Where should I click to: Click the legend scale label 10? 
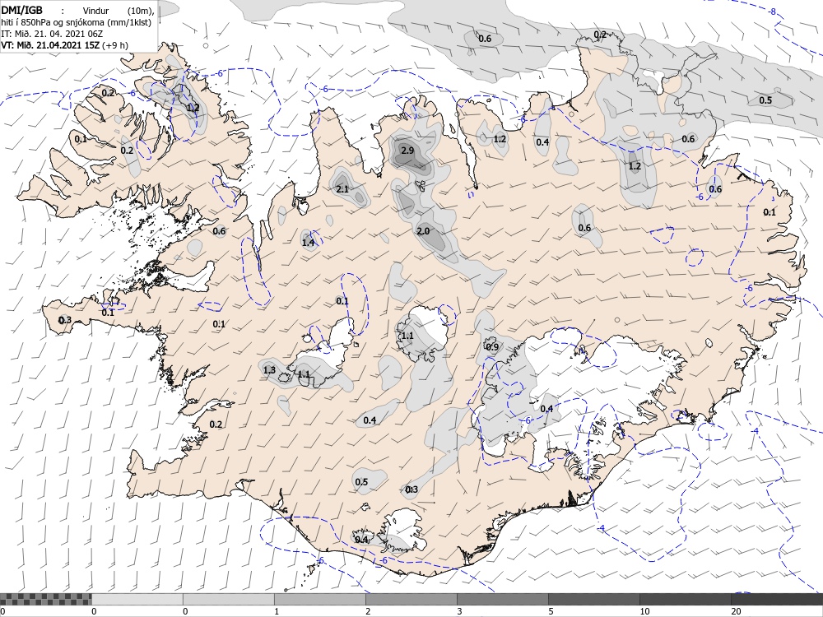pos(644,611)
